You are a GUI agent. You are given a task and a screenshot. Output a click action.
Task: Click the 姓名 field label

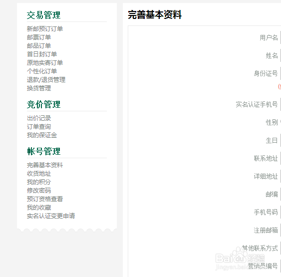[272, 55]
